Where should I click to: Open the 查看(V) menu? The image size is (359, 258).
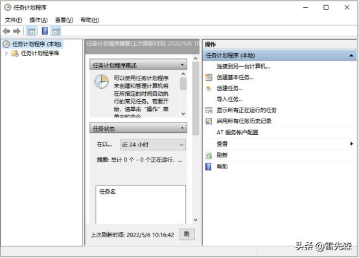[x=64, y=20]
